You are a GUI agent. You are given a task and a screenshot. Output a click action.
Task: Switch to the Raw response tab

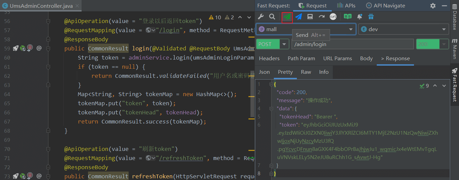click(x=306, y=72)
